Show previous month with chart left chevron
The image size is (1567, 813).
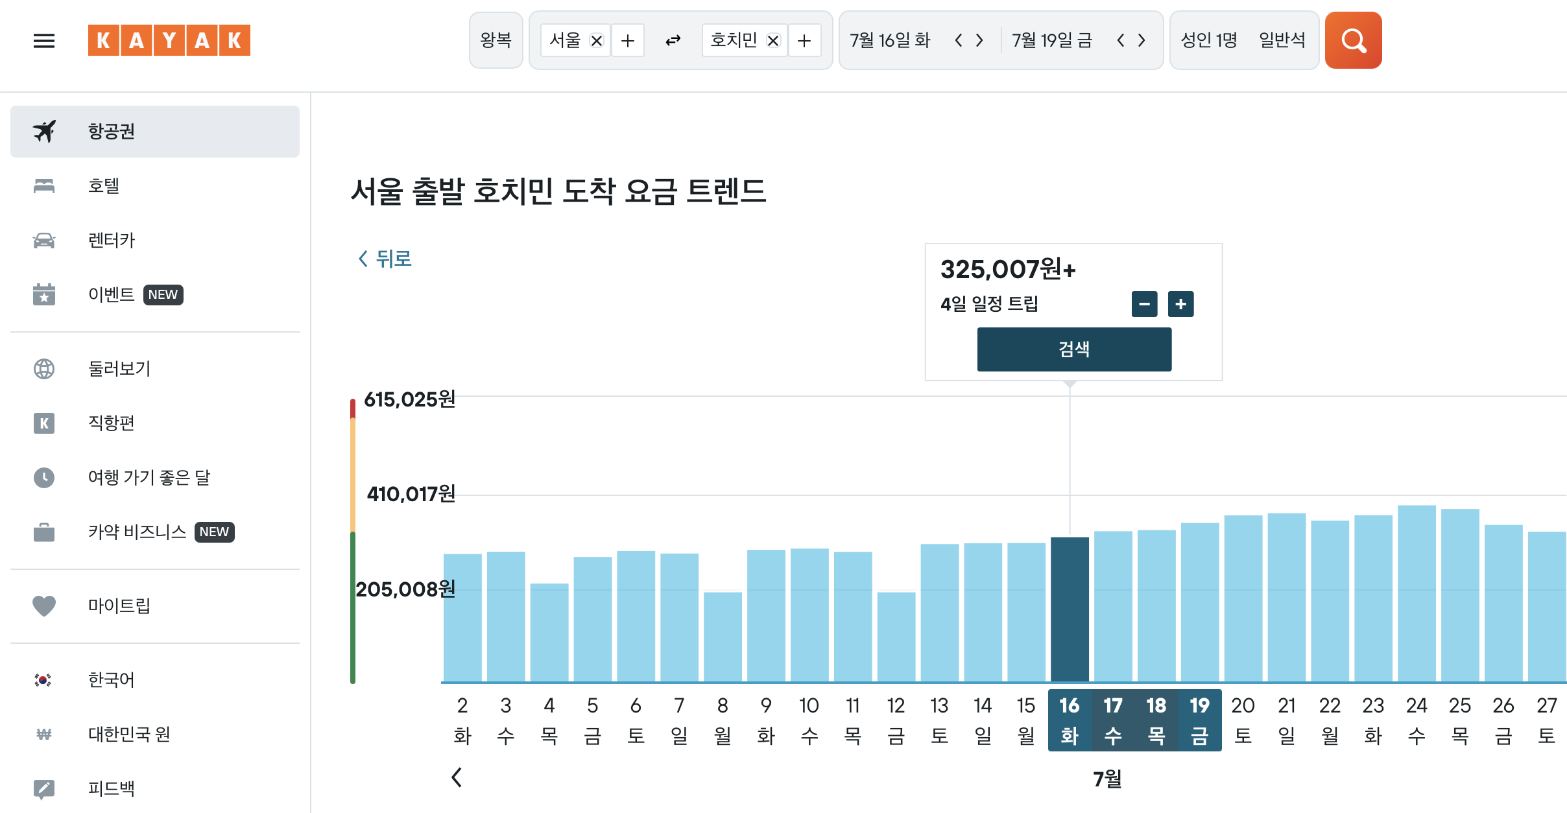457,777
